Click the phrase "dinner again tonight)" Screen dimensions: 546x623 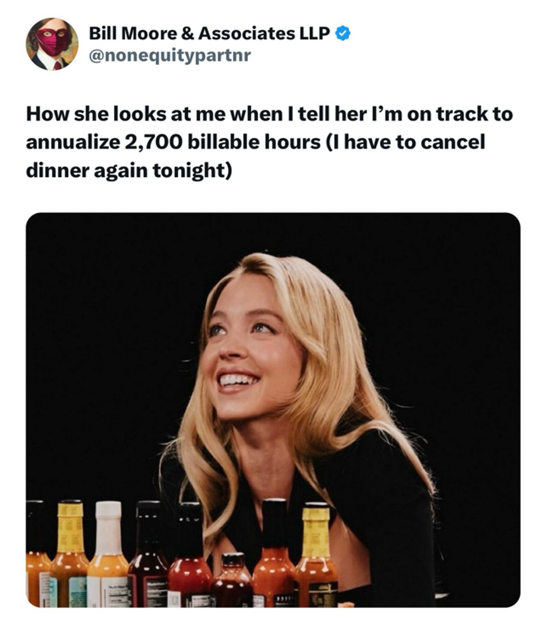[129, 171]
